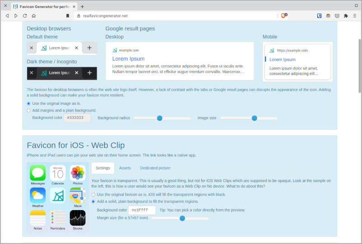362x244 pixels.
Task: Click the iOS Maps app icon
Action: 78,196
